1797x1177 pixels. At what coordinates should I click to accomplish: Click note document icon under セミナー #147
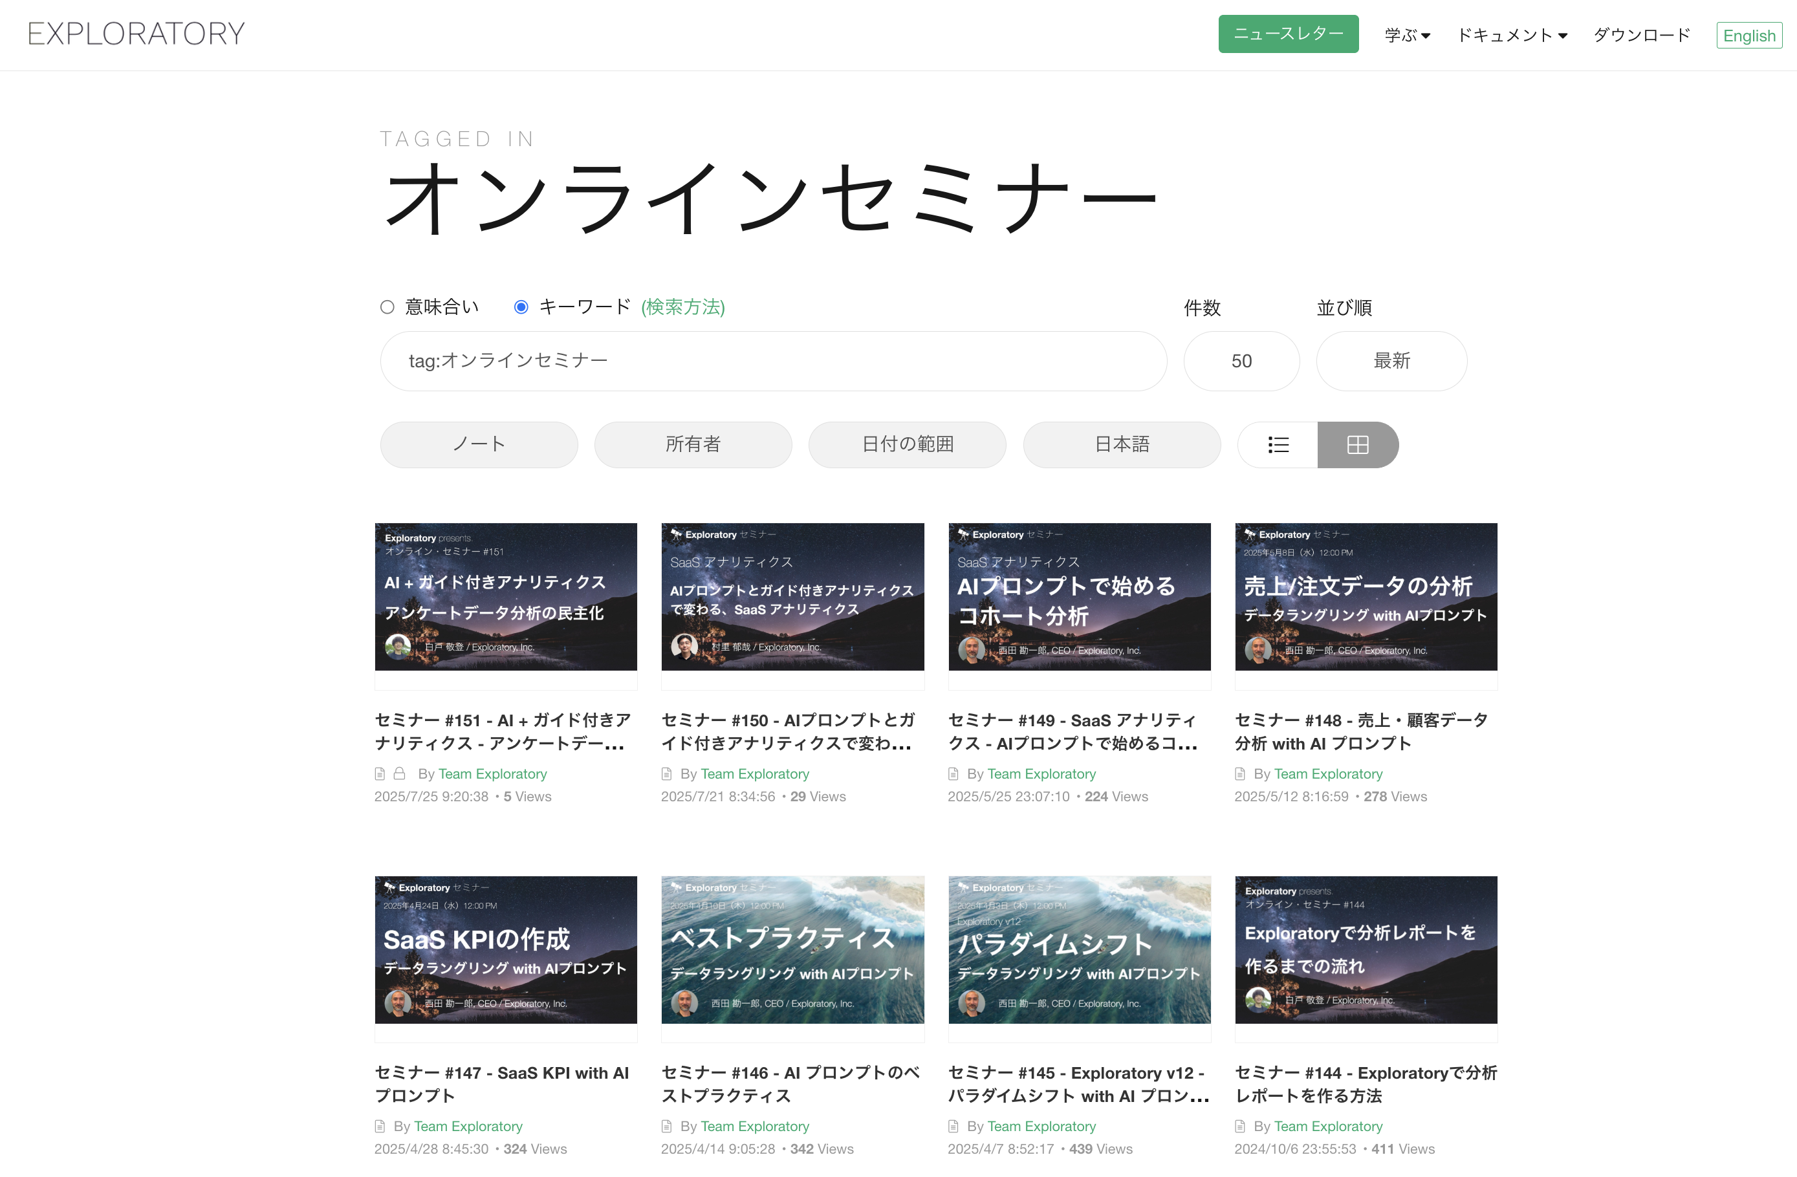[380, 1127]
